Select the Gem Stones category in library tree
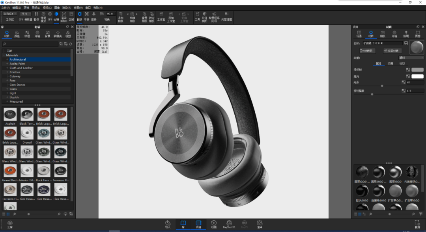This screenshot has width=426, height=232. click(17, 85)
